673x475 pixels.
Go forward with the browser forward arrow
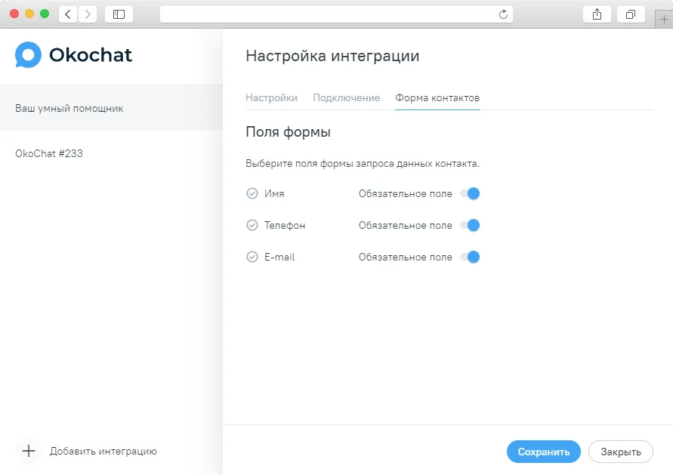pos(88,14)
